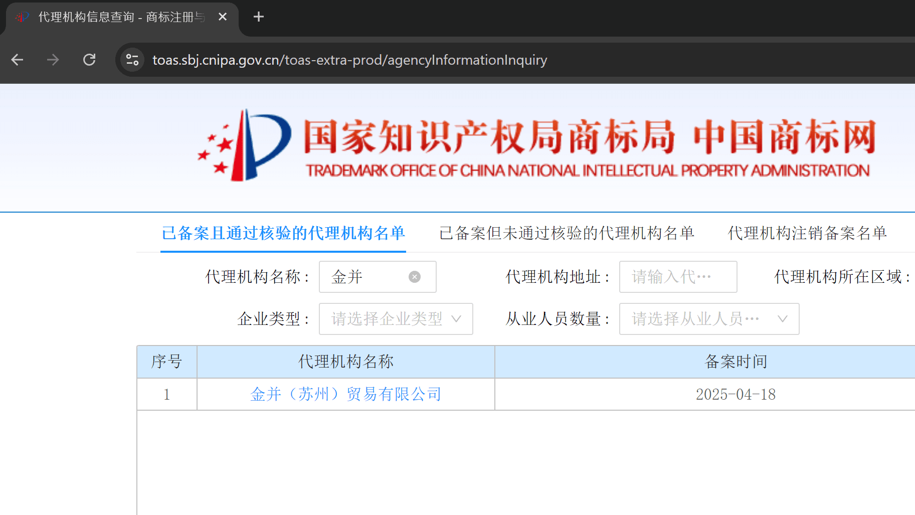Image resolution: width=915 pixels, height=515 pixels.
Task: Clear the 金并 agency name field
Action: tap(414, 277)
